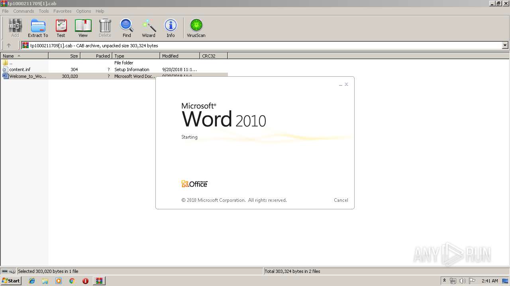The width and height of the screenshot is (510, 286).
Task: Click WinRAR taskbar button
Action: (99, 281)
